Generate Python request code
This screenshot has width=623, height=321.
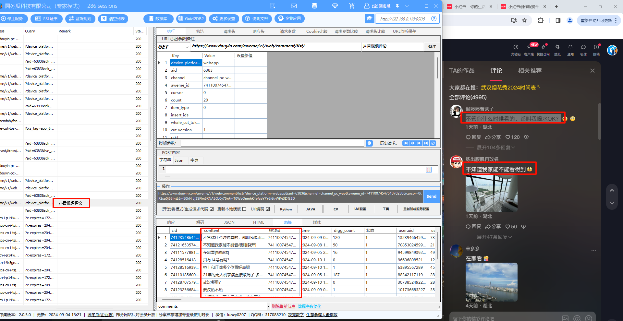[x=286, y=209]
